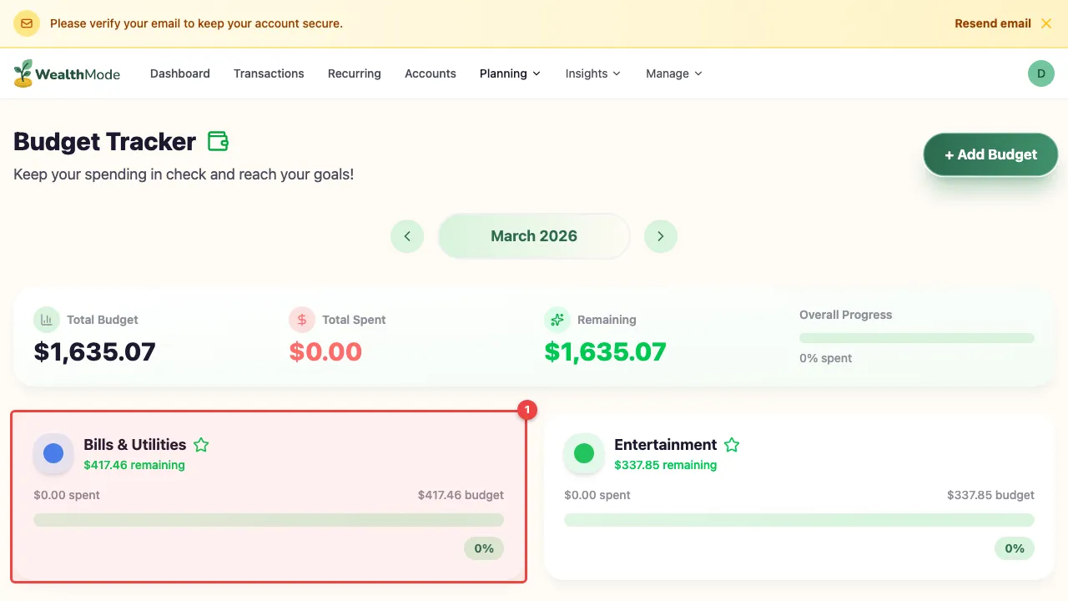Click the blue Bills & Utilities category icon

53,452
